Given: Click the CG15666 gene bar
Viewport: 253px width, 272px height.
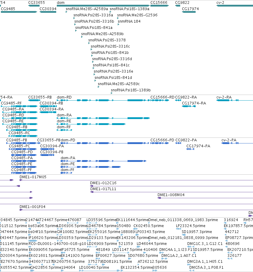Looking at the screenshot, I should tap(160, 6).
